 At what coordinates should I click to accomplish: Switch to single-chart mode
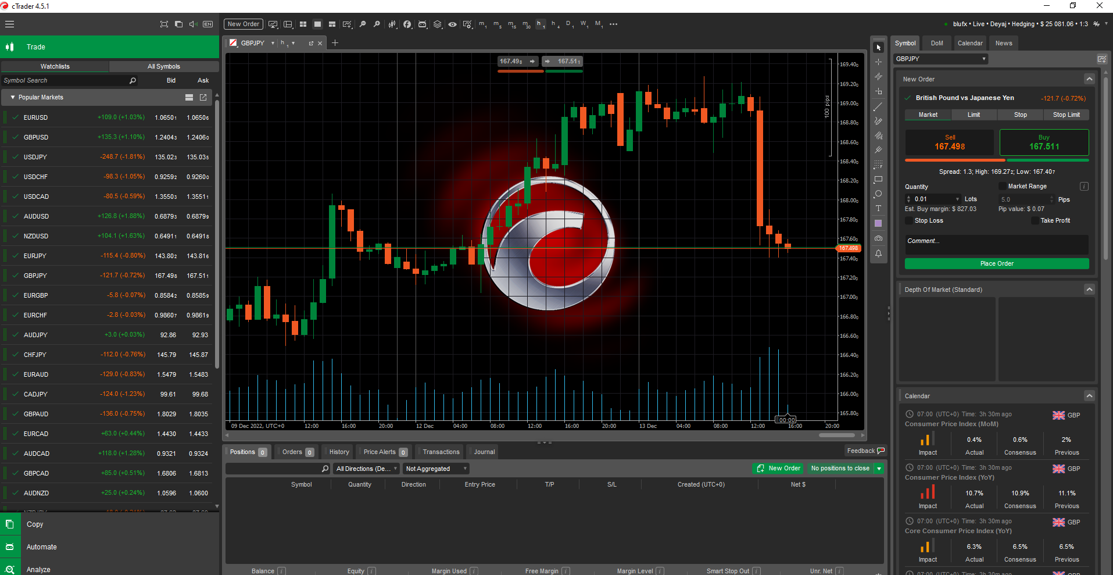pyautogui.click(x=317, y=24)
